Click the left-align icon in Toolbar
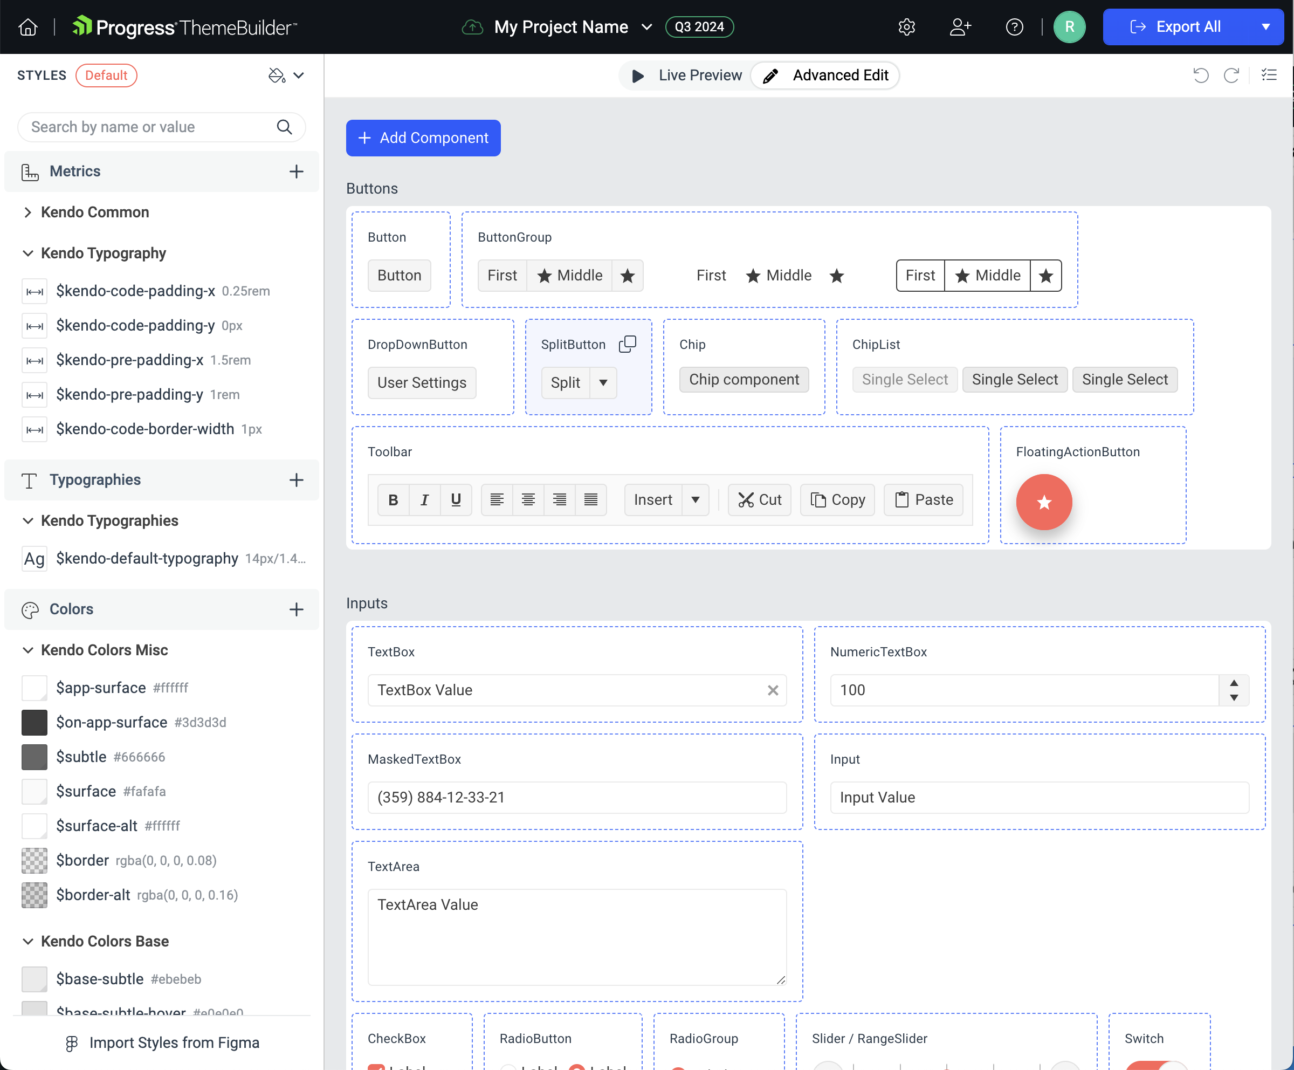The image size is (1294, 1070). [497, 500]
